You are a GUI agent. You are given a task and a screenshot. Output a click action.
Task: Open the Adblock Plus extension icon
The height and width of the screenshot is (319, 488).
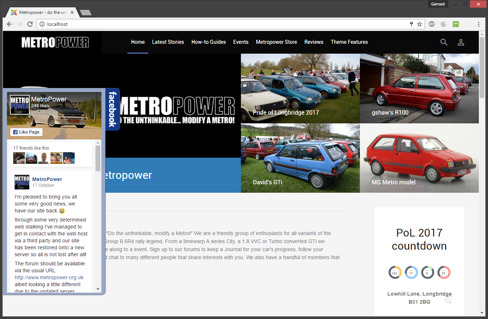[x=432, y=24]
